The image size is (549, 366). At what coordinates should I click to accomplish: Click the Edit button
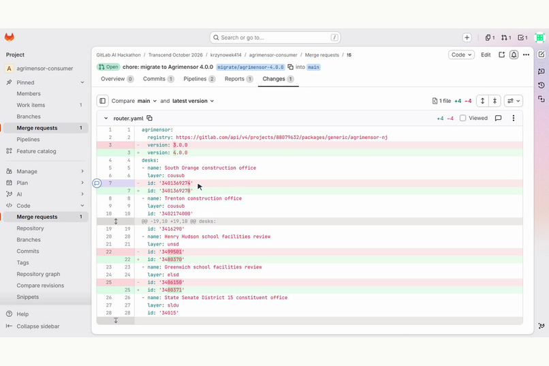click(x=486, y=55)
